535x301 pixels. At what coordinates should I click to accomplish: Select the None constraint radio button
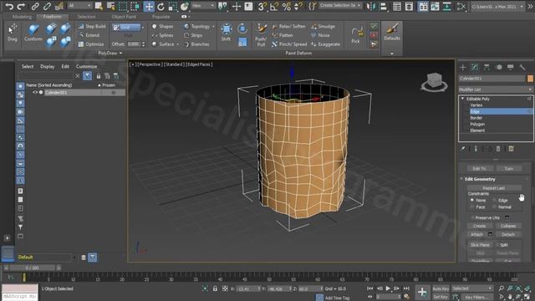tap(472, 201)
